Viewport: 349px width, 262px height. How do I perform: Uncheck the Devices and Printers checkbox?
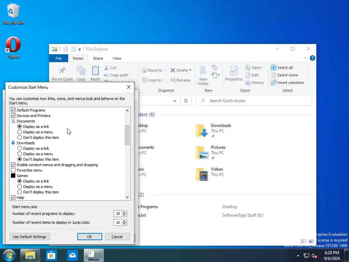coord(13,116)
